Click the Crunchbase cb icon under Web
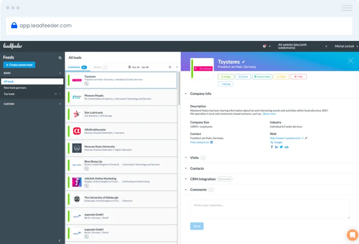The height and width of the screenshot is (244, 359). (x=287, y=147)
